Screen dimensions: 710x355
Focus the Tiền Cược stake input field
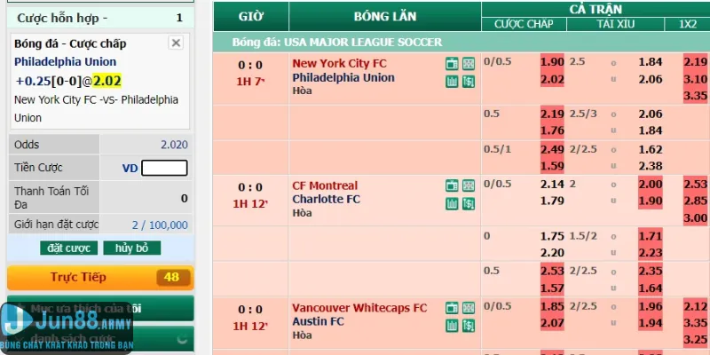164,167
